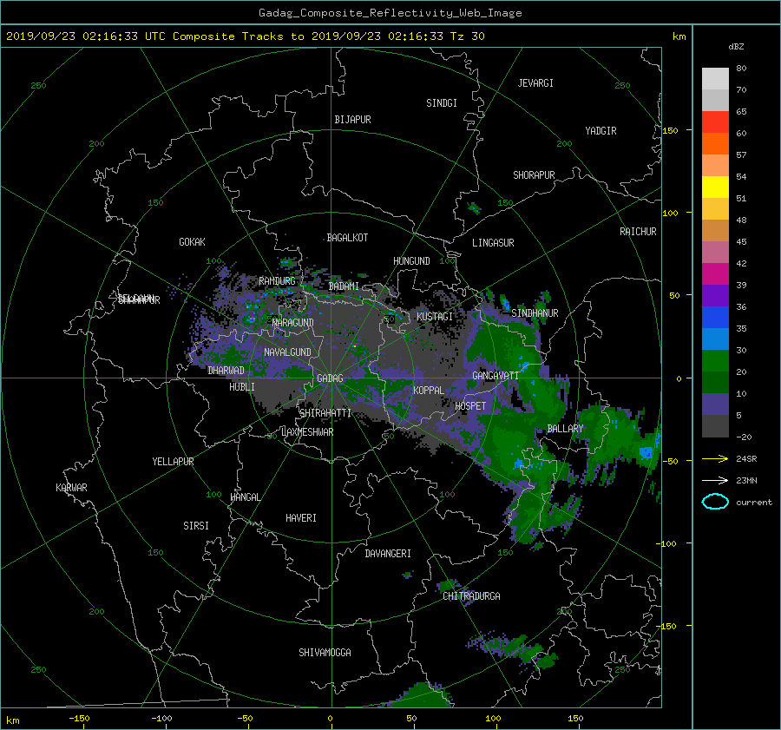Select the CHITRADURGA city label
781x730 pixels.
pyautogui.click(x=471, y=596)
